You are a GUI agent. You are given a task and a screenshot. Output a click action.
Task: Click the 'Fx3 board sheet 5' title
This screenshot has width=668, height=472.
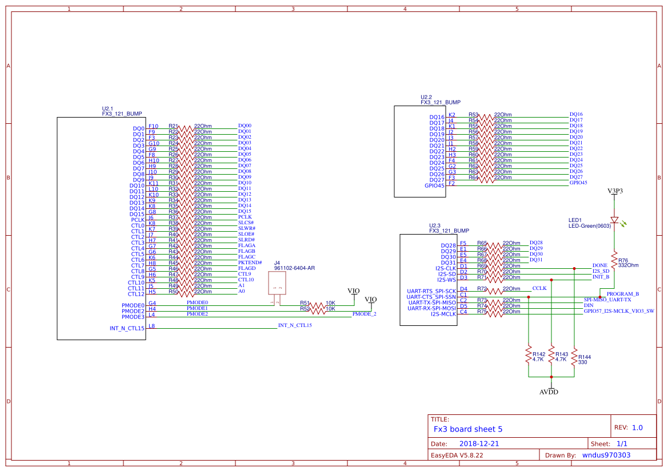(x=468, y=429)
